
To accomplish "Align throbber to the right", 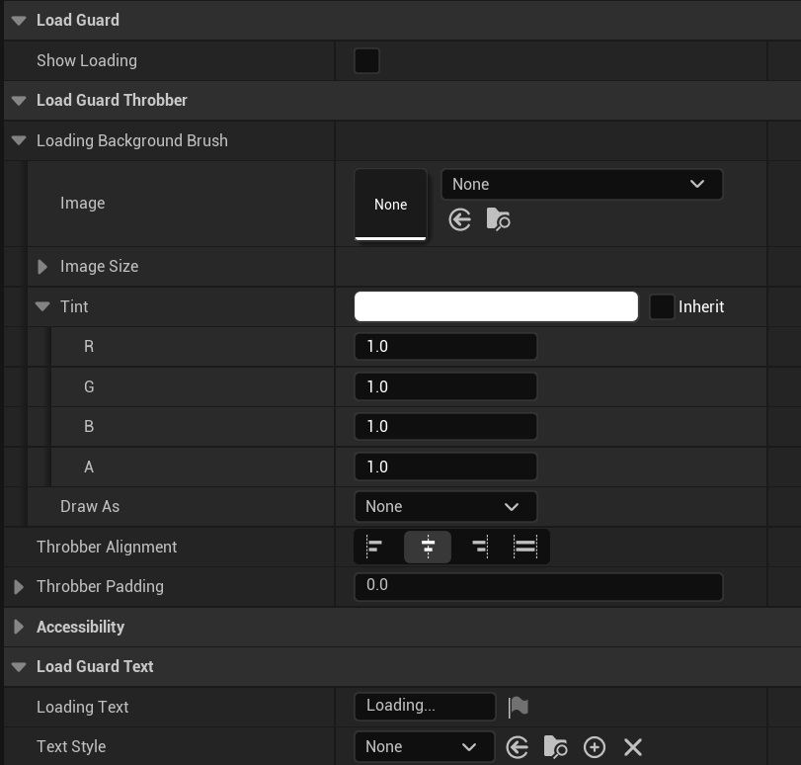I will tap(480, 547).
